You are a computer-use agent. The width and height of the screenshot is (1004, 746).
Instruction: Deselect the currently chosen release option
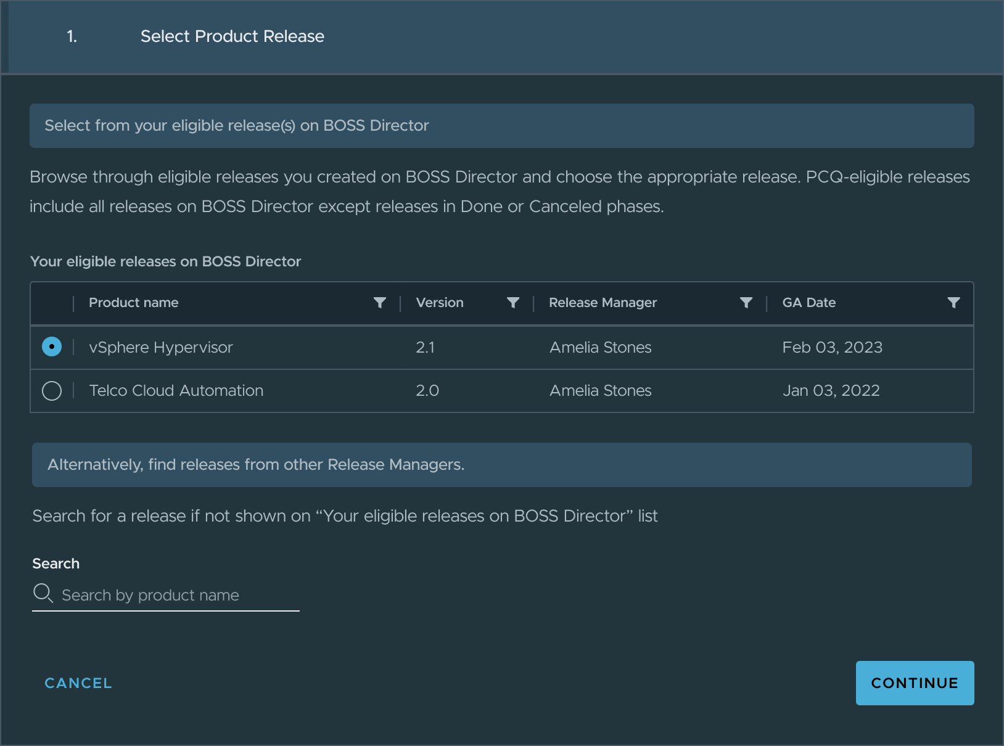pos(52,346)
